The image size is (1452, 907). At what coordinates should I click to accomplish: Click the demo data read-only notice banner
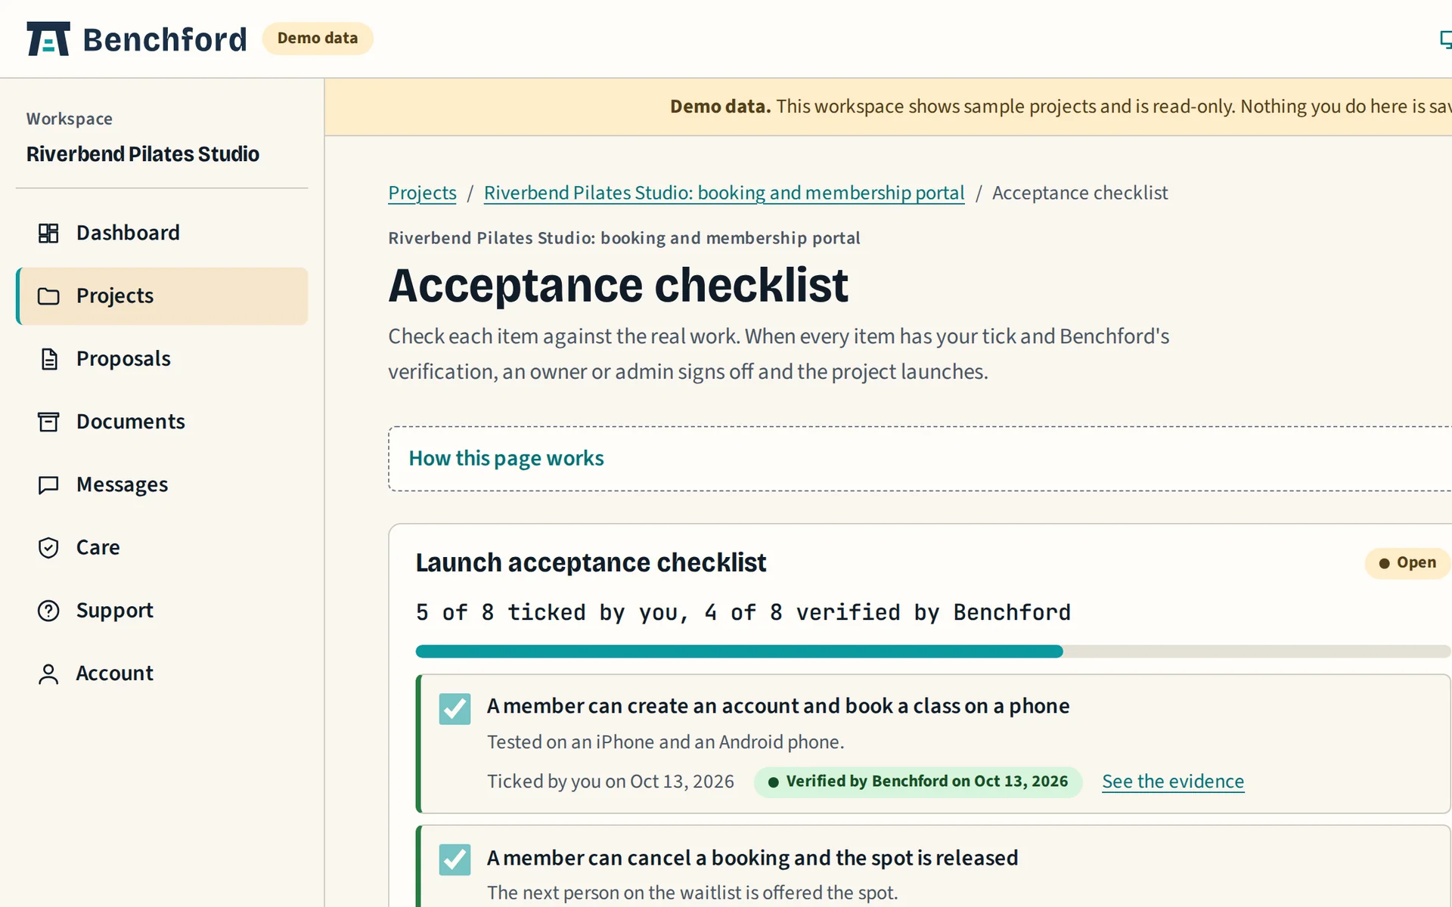coord(889,107)
